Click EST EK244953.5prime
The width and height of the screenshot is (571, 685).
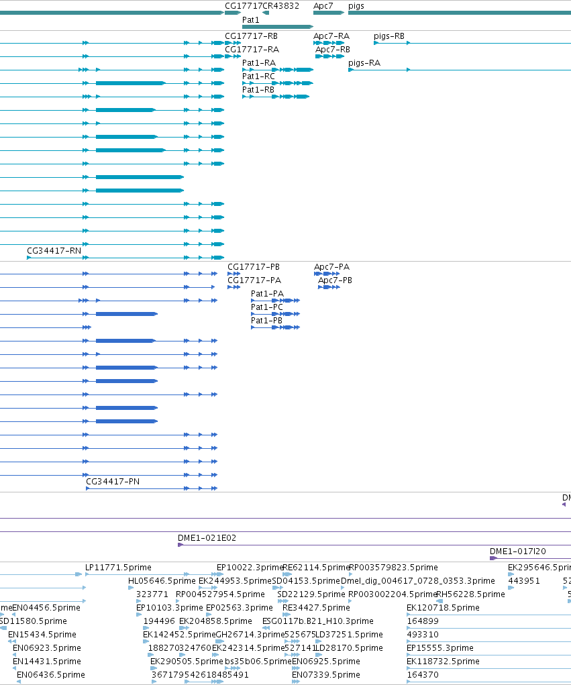[235, 581]
